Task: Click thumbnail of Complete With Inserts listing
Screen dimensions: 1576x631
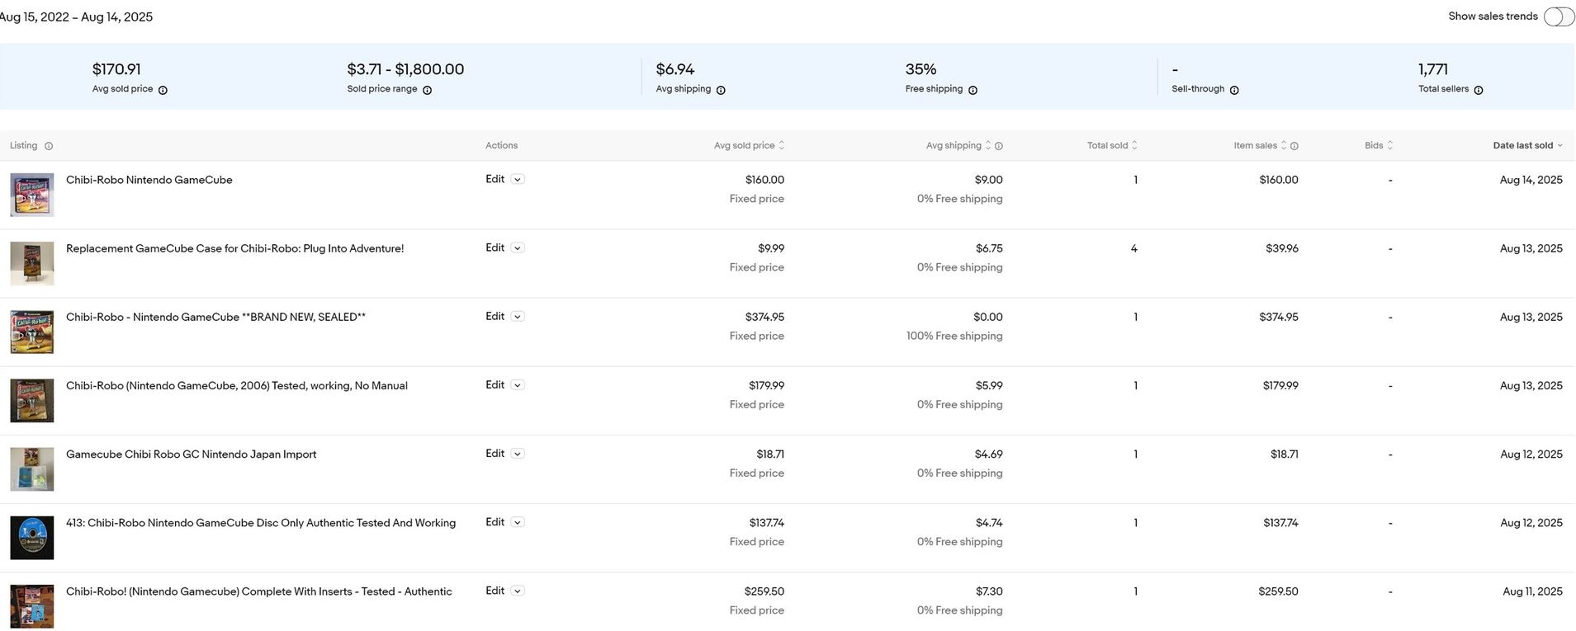Action: pyautogui.click(x=32, y=605)
